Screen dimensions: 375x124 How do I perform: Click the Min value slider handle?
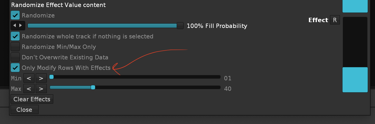coord(51,77)
